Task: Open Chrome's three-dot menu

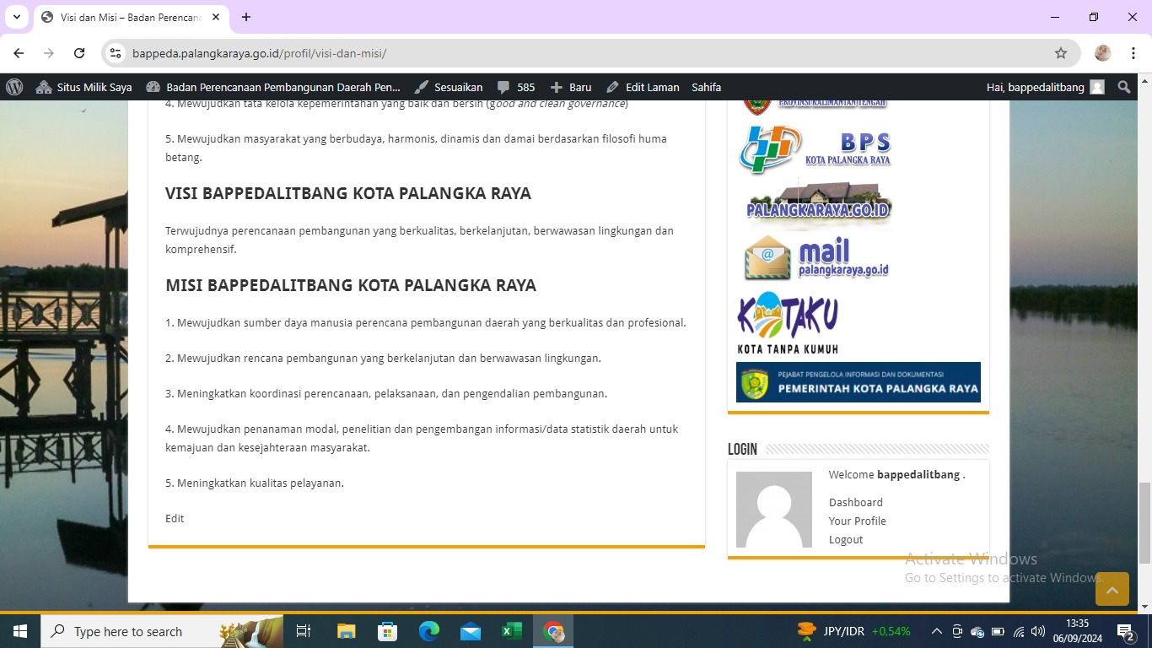Action: (x=1133, y=53)
